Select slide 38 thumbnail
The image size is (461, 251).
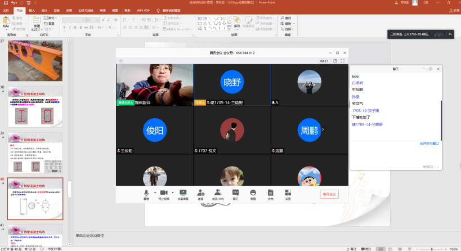(x=35, y=107)
